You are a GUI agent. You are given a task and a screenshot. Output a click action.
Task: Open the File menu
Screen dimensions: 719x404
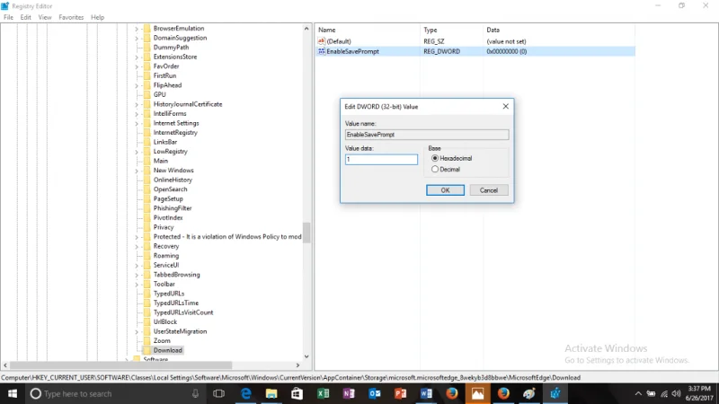click(x=8, y=17)
